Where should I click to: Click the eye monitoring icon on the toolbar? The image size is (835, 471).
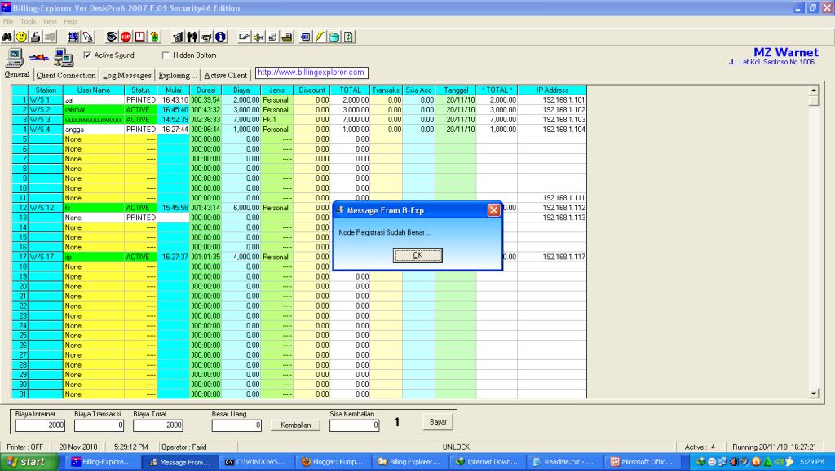click(110, 36)
